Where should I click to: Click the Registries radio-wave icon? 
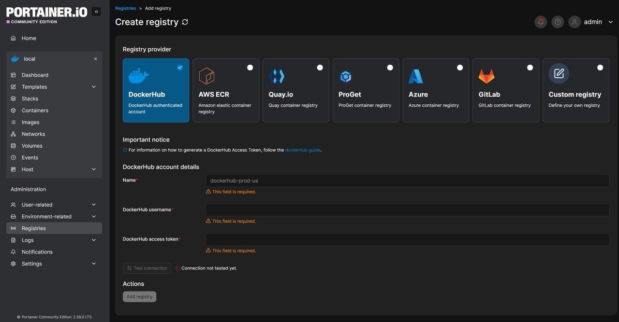click(13, 228)
